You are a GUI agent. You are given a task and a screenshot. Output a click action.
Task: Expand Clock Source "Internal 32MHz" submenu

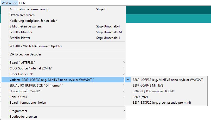tap(63, 68)
